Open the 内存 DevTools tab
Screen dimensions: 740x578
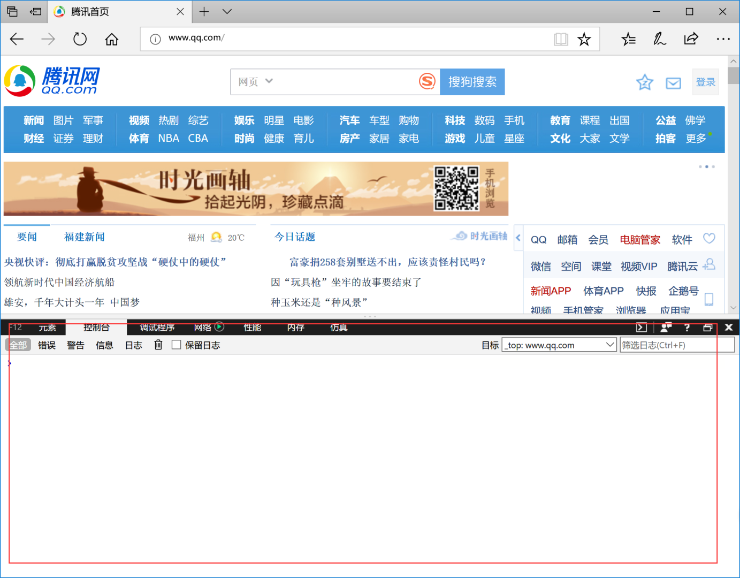point(296,328)
